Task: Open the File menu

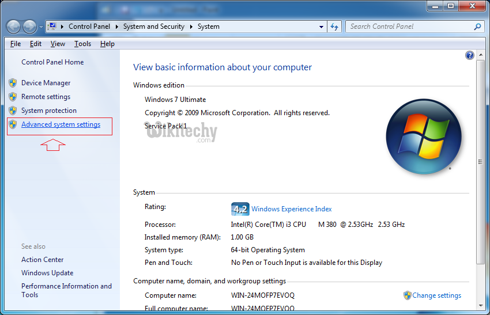Action: coord(16,44)
